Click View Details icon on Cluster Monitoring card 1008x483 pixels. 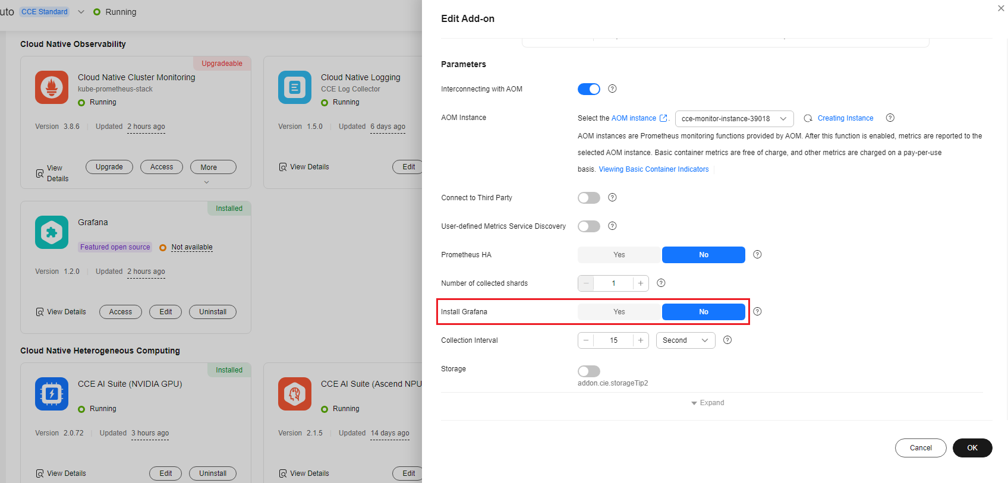click(x=40, y=173)
